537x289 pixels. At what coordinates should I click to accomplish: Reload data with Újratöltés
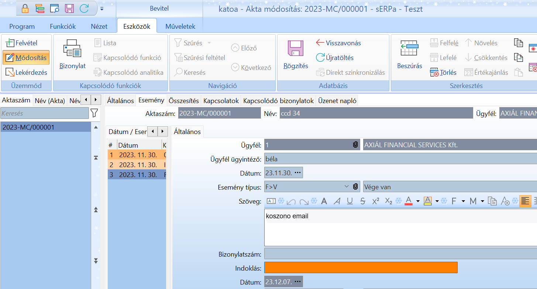coord(335,58)
